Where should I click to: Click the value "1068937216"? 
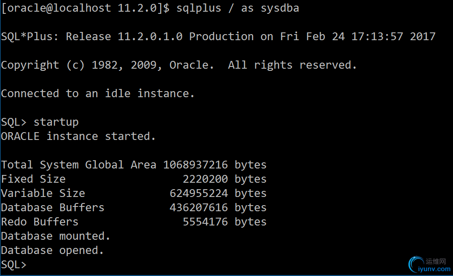coord(196,165)
